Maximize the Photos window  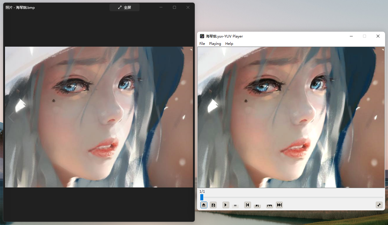pyautogui.click(x=174, y=7)
